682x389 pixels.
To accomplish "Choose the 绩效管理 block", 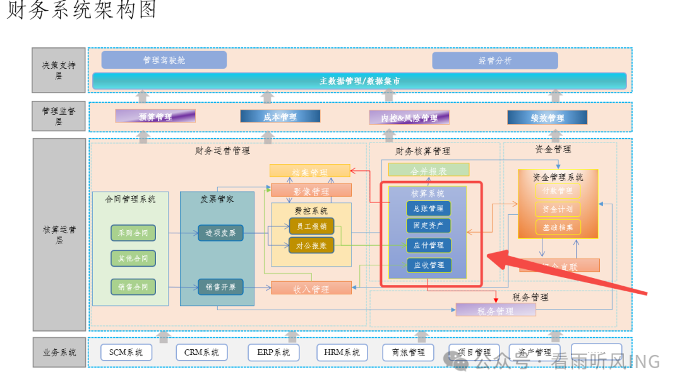I will click(547, 118).
